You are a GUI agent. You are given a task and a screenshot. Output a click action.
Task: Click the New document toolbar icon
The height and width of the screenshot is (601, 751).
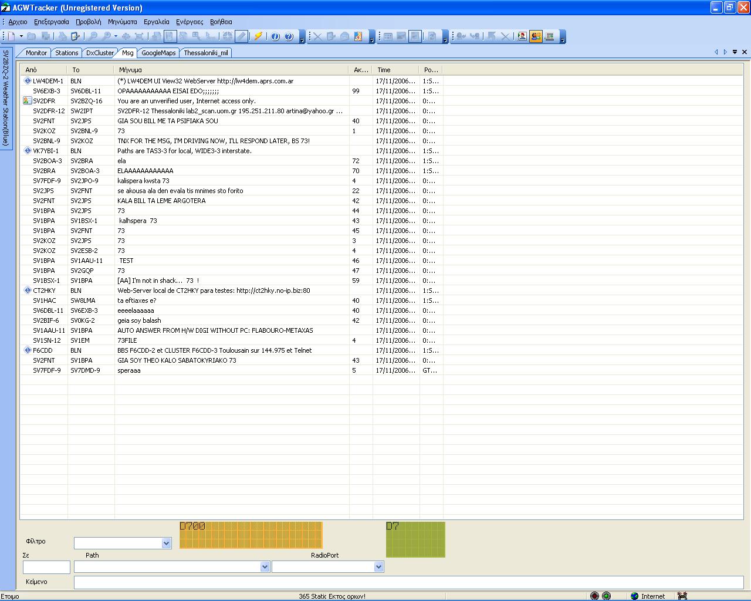click(x=11, y=36)
